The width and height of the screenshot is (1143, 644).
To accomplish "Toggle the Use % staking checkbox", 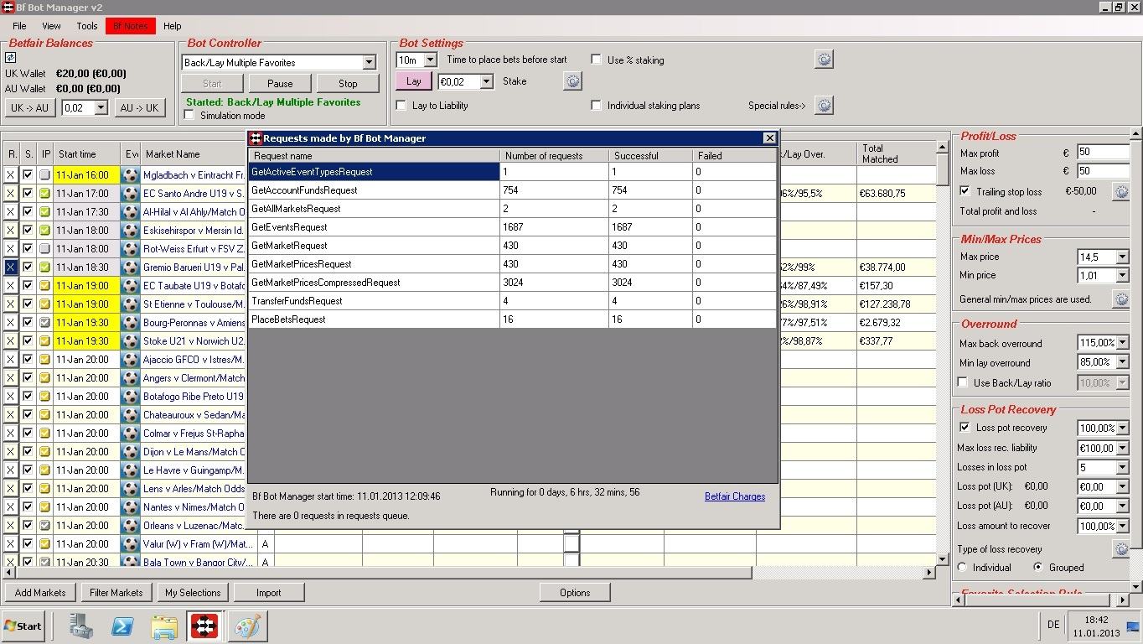I will pyautogui.click(x=597, y=60).
